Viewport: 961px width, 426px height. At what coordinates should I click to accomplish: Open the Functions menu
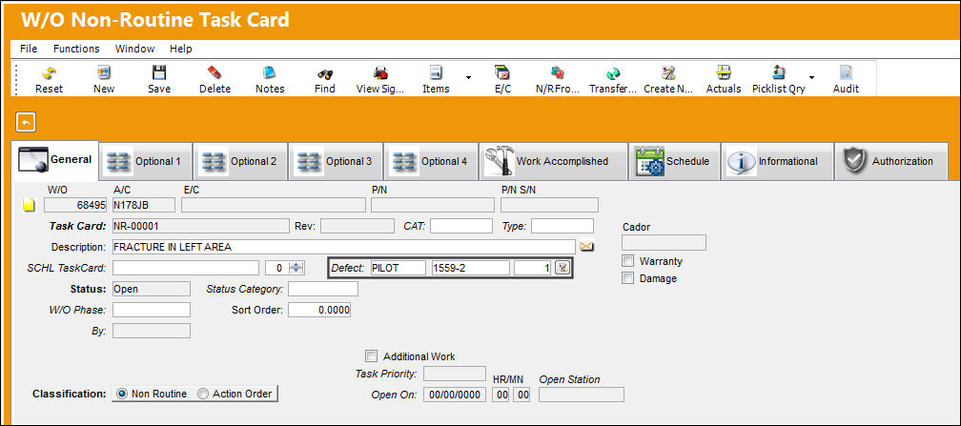[76, 49]
